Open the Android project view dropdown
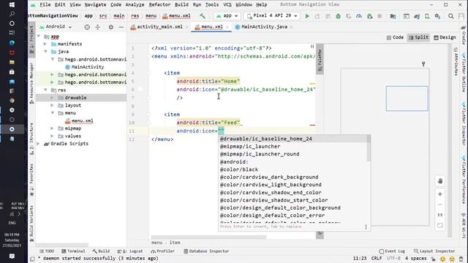Screen dimensions: 468x263 pos(56,27)
